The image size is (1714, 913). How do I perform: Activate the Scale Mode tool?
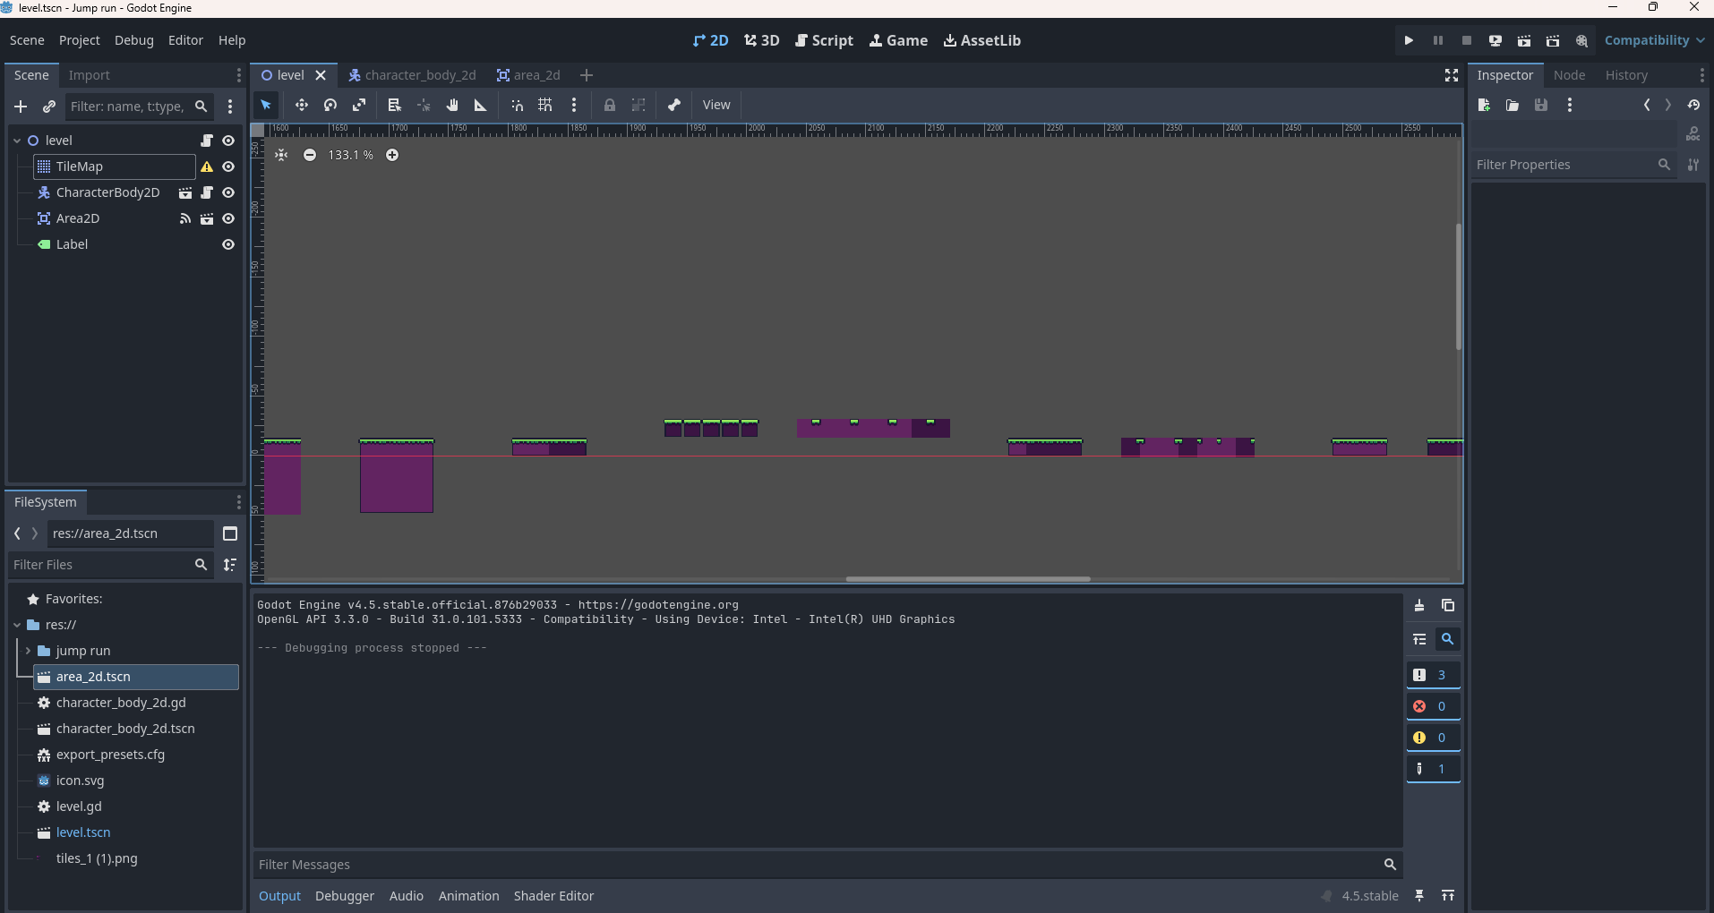(359, 105)
